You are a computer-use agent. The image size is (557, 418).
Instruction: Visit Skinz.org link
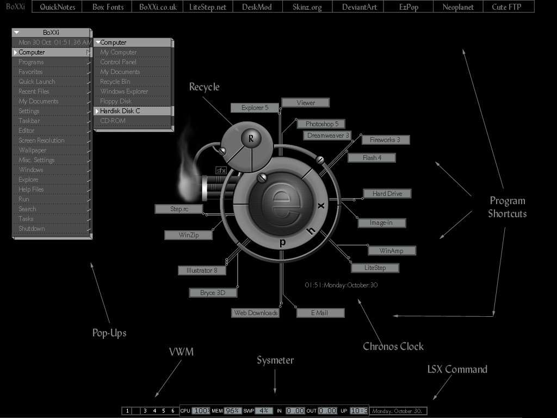click(x=307, y=7)
